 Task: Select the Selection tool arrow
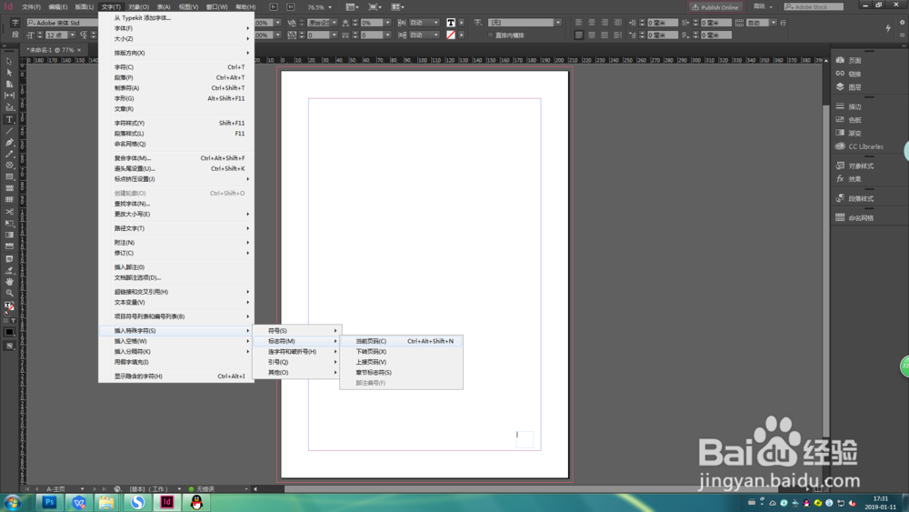point(9,62)
